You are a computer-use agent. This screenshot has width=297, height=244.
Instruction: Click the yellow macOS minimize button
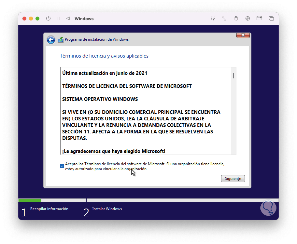pos(31,19)
